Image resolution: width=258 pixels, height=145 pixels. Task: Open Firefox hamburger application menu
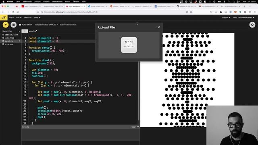coord(255,12)
